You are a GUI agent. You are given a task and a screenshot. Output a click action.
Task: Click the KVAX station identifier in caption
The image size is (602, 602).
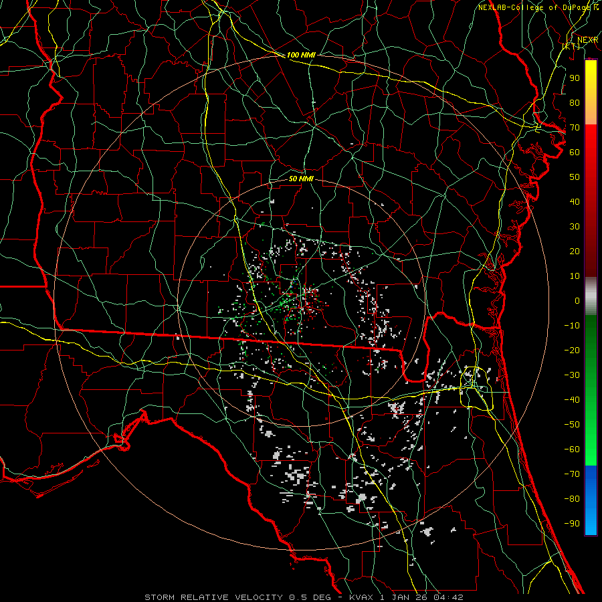click(362, 597)
